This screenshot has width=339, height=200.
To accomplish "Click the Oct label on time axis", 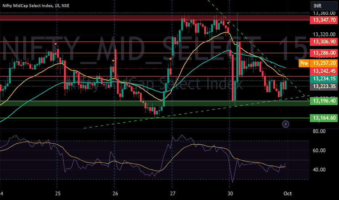I will [x=288, y=193].
